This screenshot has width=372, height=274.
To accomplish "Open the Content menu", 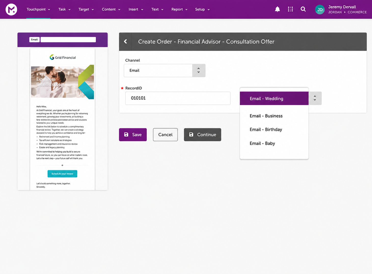I will [111, 9].
